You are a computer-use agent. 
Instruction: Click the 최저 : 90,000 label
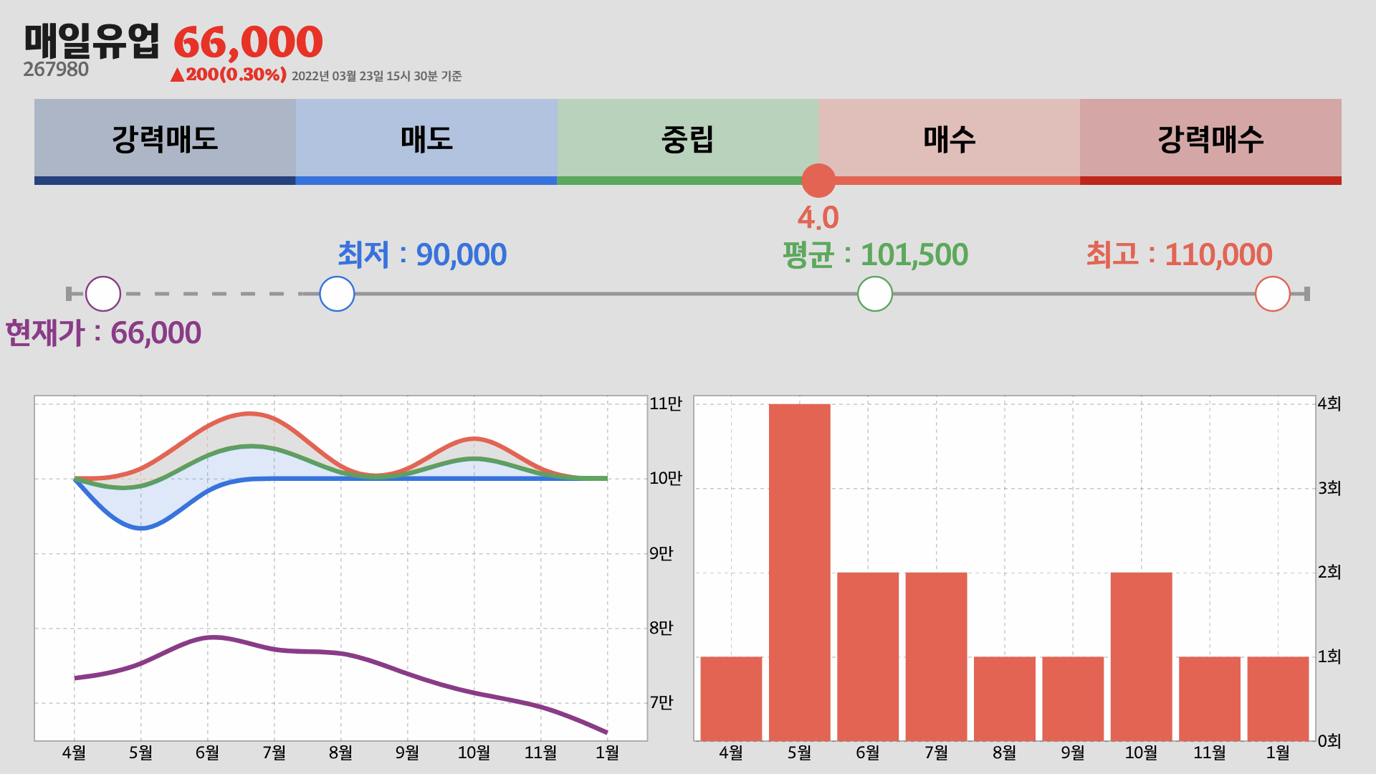pyautogui.click(x=422, y=254)
